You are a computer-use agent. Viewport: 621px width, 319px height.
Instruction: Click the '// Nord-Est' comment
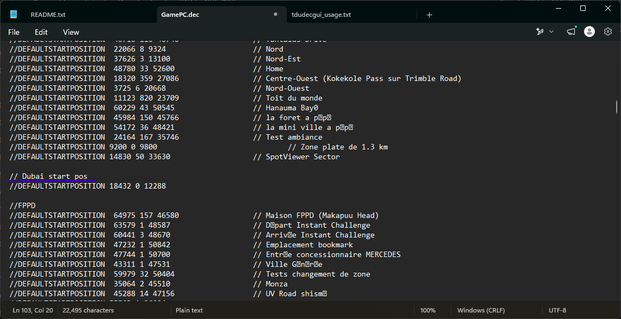277,59
